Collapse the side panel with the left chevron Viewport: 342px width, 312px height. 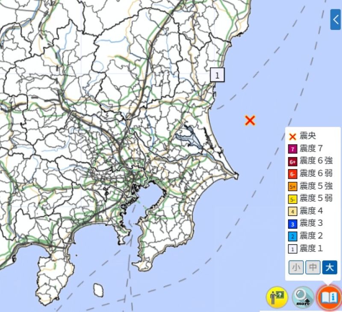pyautogui.click(x=336, y=20)
